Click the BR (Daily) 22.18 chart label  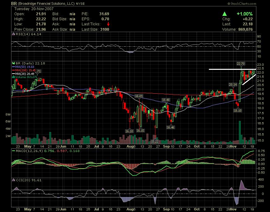tap(30, 63)
